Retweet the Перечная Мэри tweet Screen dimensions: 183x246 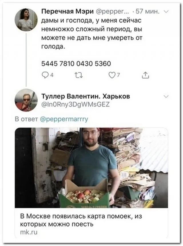79,75
